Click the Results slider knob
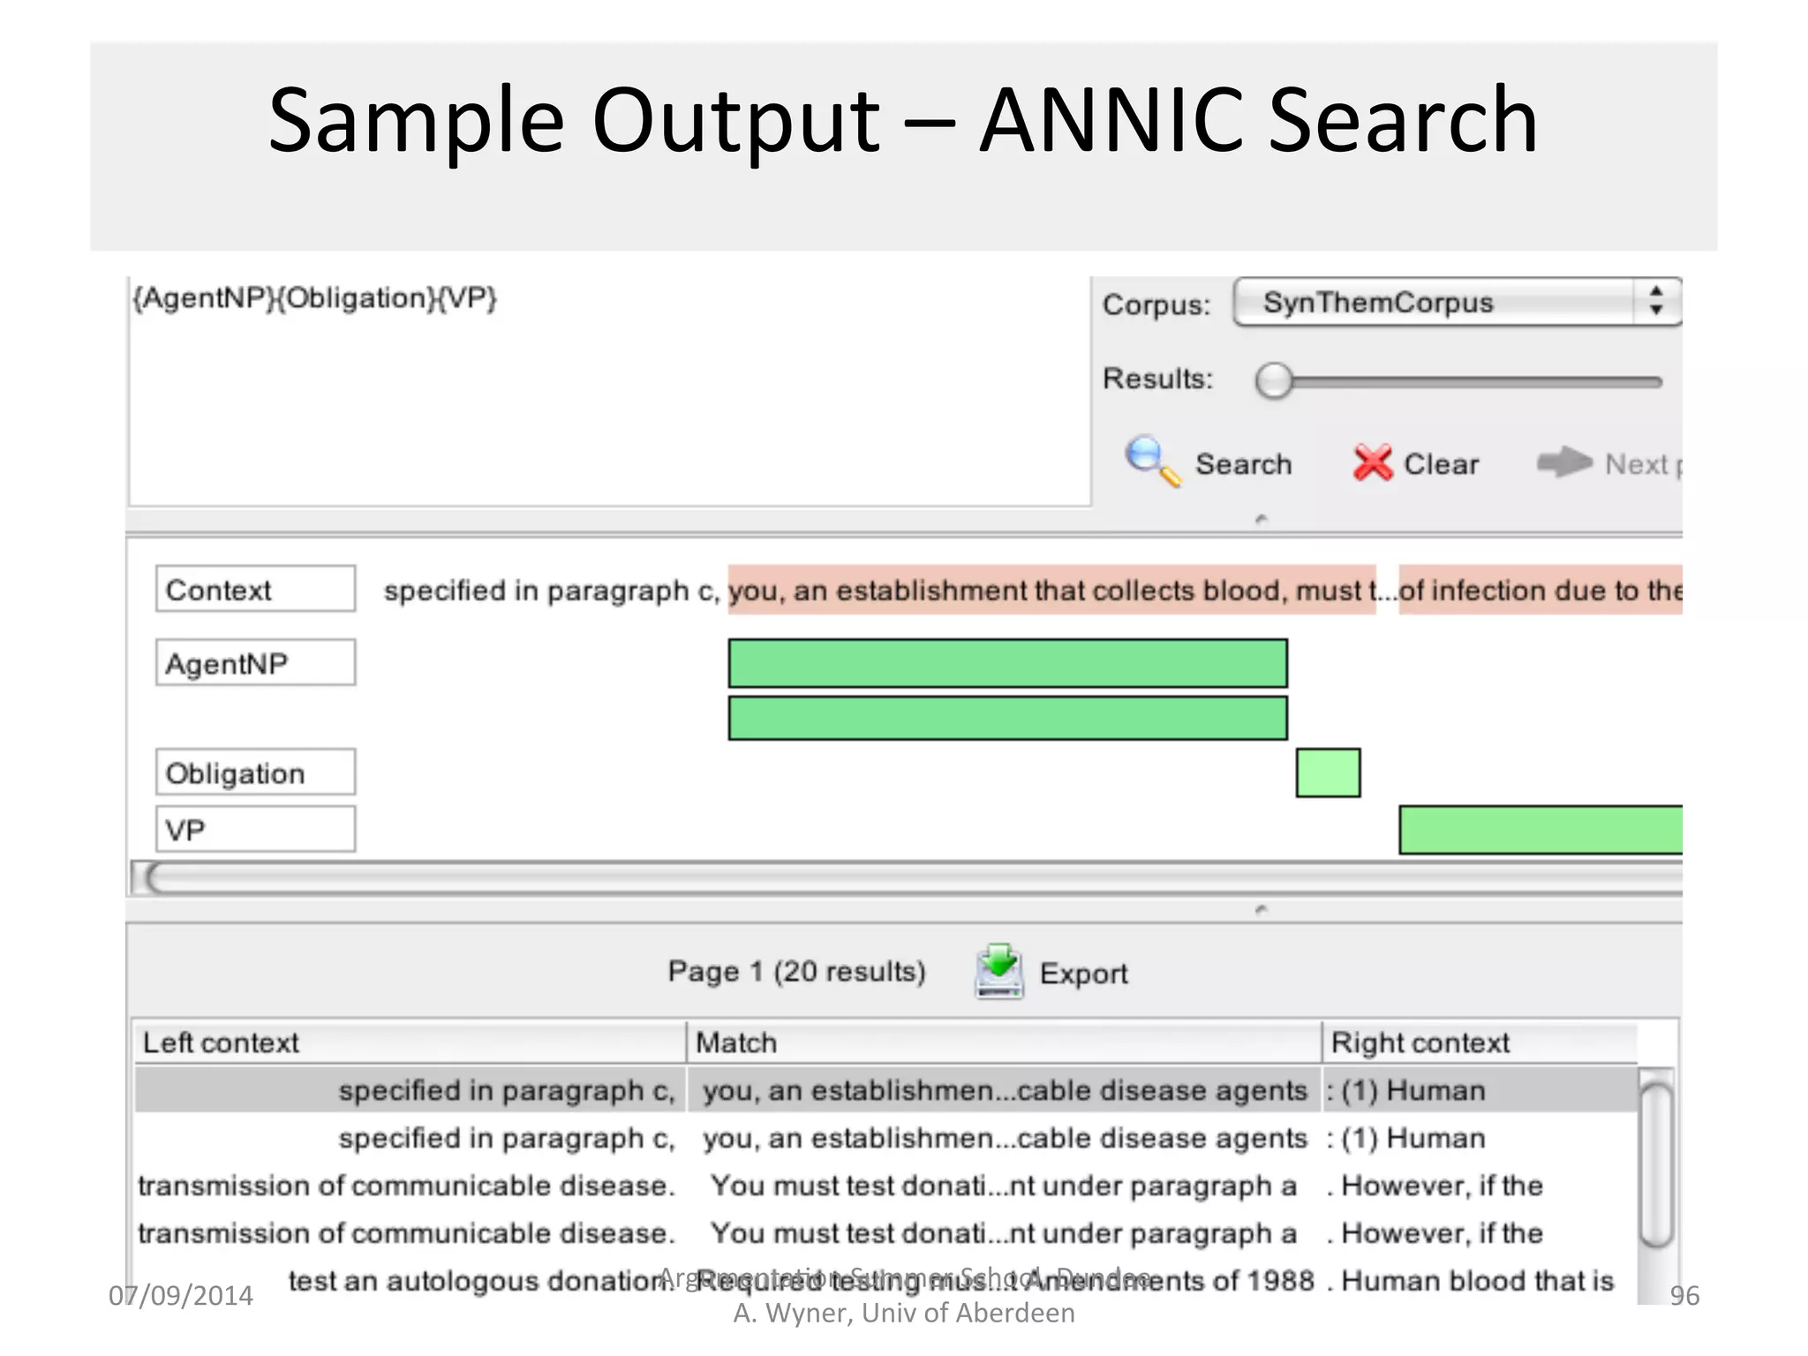This screenshot has width=1808, height=1356. coord(1274,380)
